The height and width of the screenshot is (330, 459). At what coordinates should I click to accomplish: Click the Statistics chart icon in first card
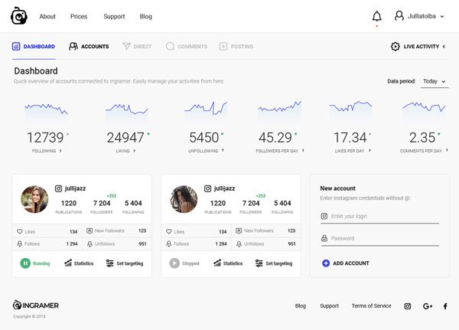(x=68, y=263)
